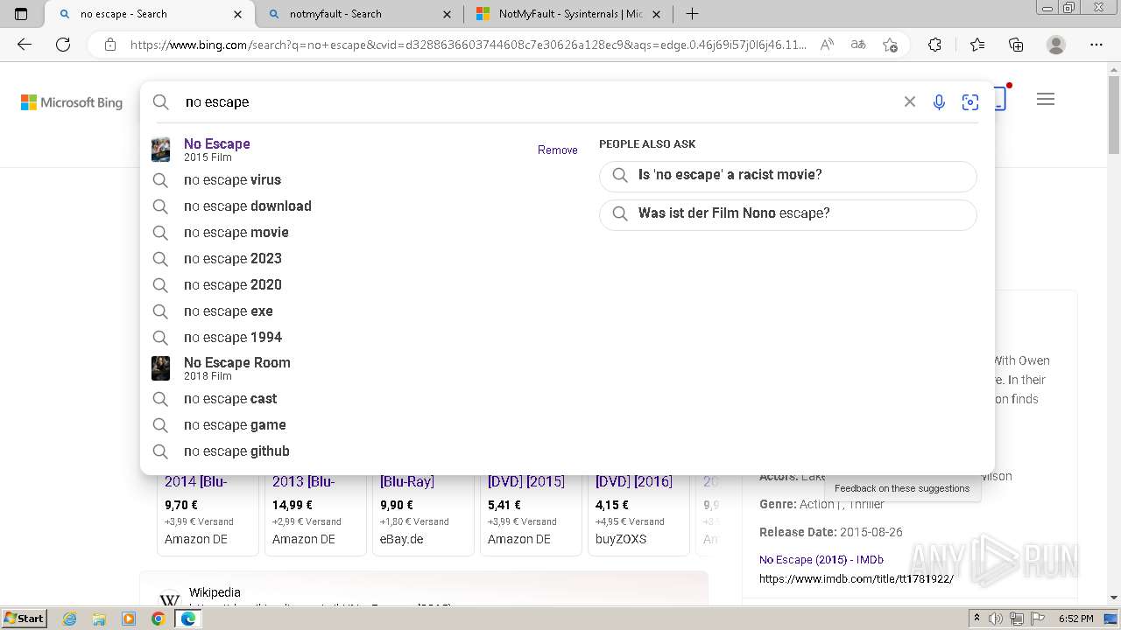1121x630 pixels.
Task: Select 'No Escape Room 2018 Film' suggestion
Action: tap(364, 368)
